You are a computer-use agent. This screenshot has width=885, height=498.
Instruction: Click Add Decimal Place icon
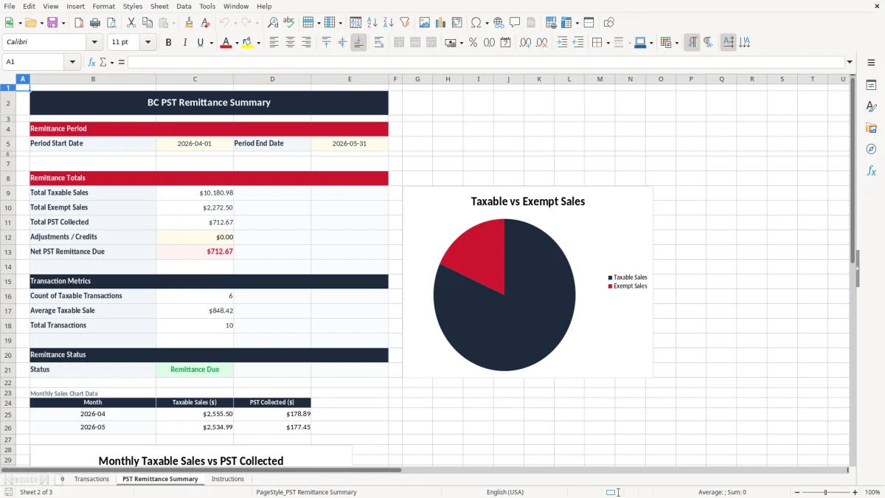(x=525, y=43)
